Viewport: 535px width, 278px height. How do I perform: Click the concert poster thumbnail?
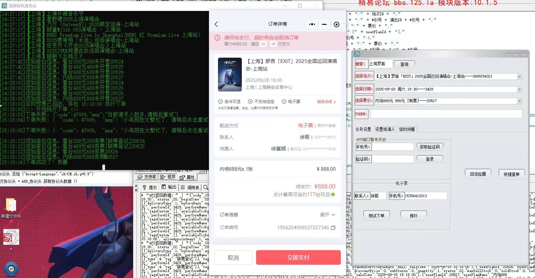(230, 75)
